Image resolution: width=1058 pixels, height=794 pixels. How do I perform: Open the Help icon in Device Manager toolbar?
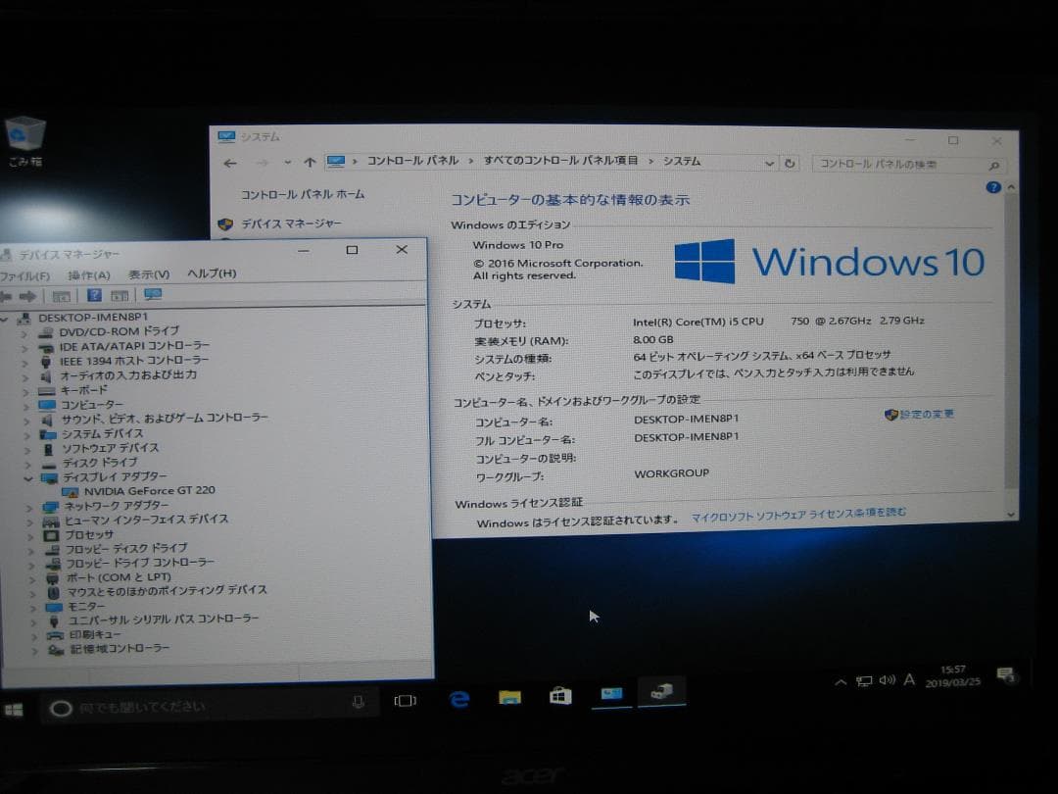[95, 296]
